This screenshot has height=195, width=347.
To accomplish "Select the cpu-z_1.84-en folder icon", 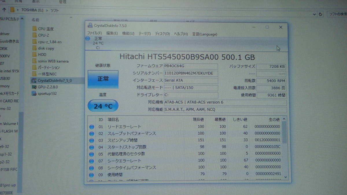I will tap(34, 42).
